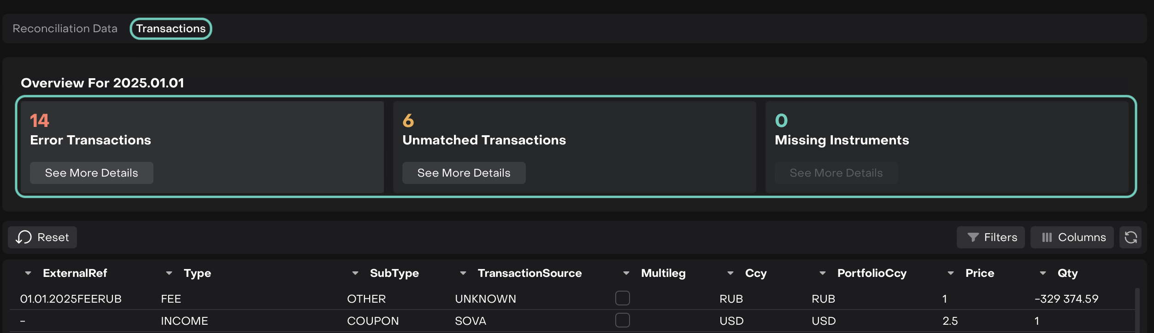The width and height of the screenshot is (1154, 333).
Task: Select the 01.01.2025FEERUB transaction row
Action: [71, 299]
